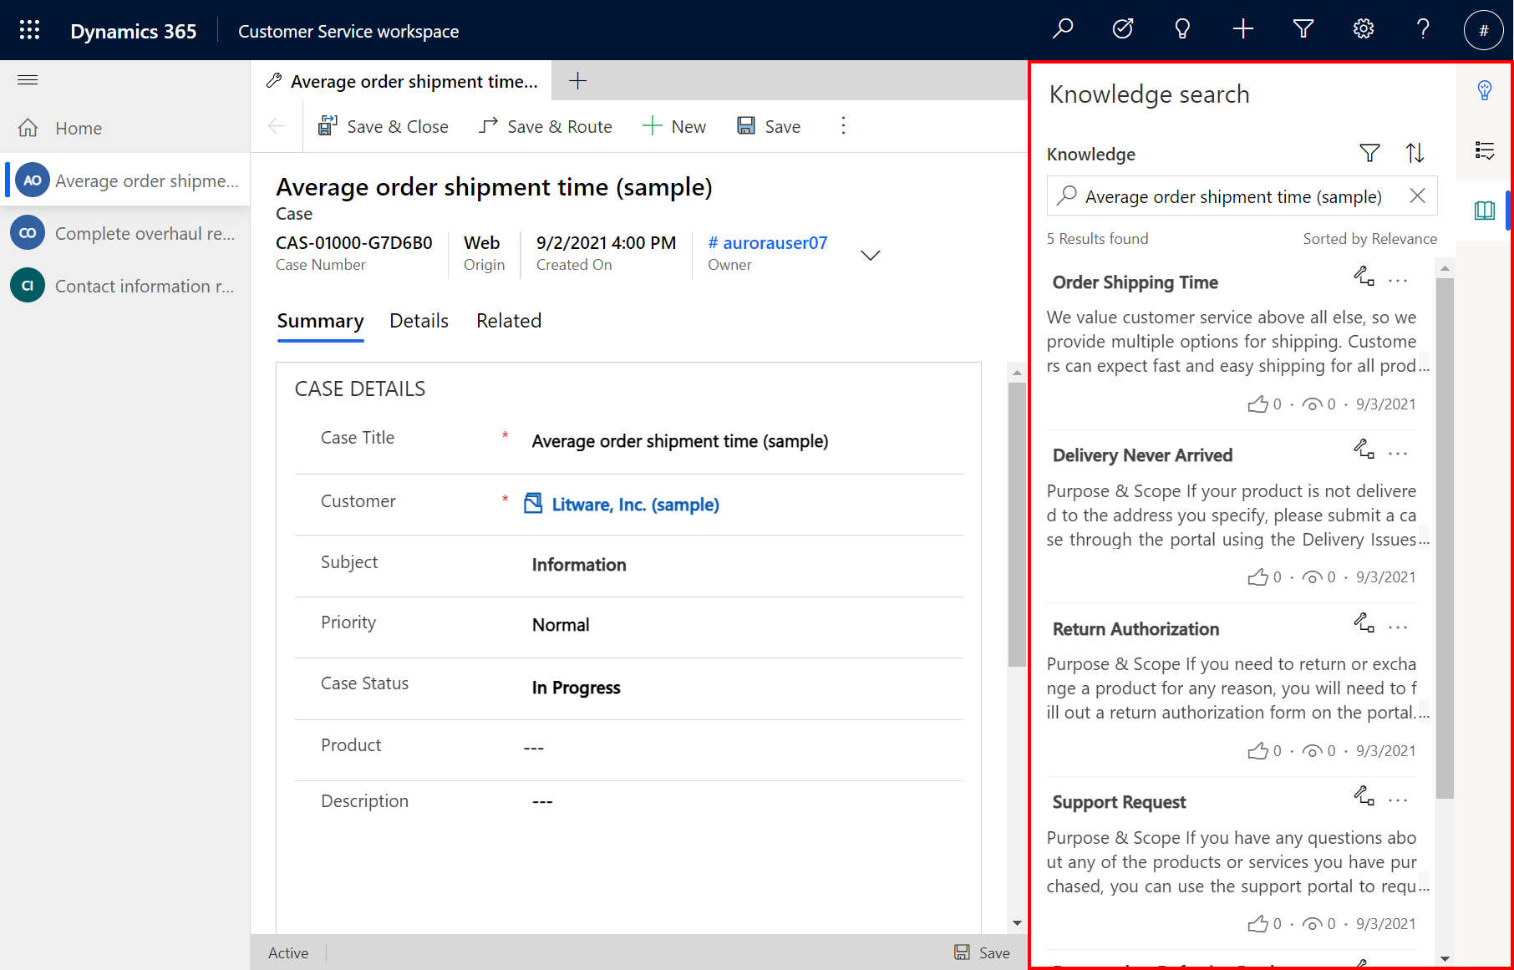Switch to the Related tab
The width and height of the screenshot is (1514, 970).
(x=508, y=321)
